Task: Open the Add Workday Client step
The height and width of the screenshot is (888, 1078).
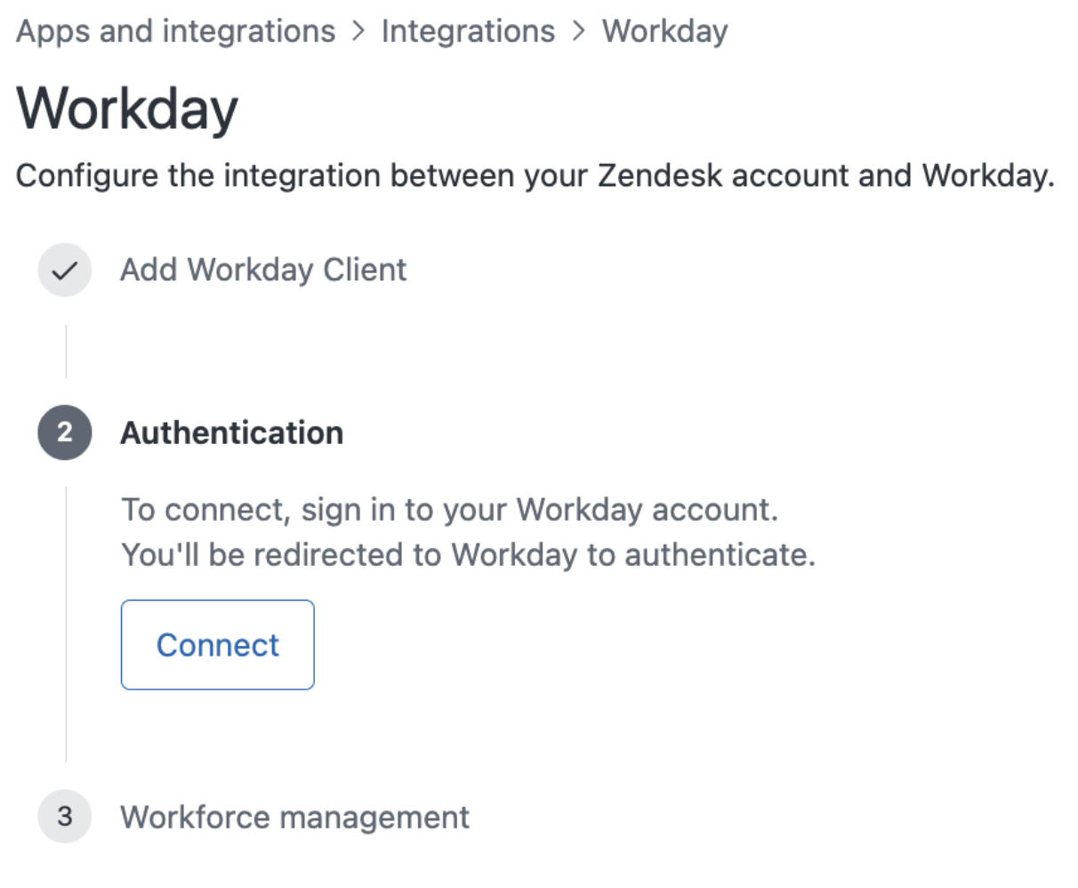Action: (263, 270)
